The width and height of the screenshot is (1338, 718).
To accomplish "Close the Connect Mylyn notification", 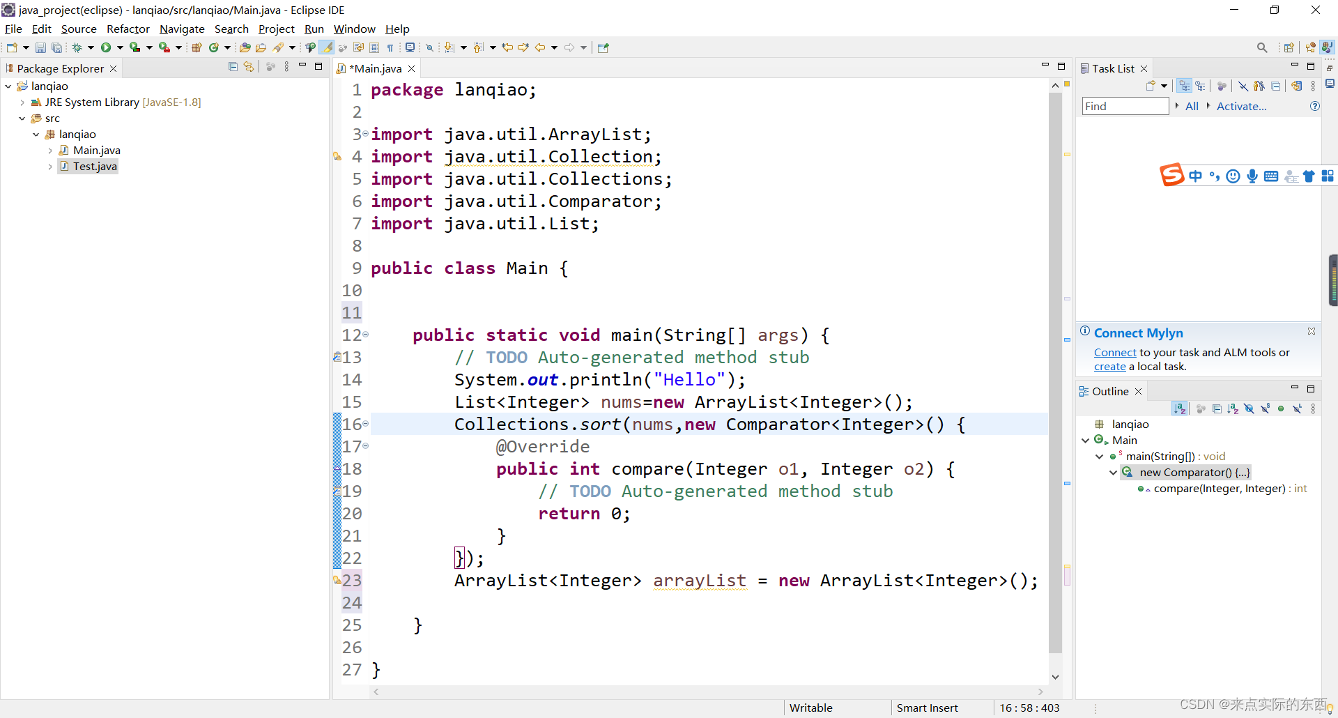I will click(x=1312, y=331).
